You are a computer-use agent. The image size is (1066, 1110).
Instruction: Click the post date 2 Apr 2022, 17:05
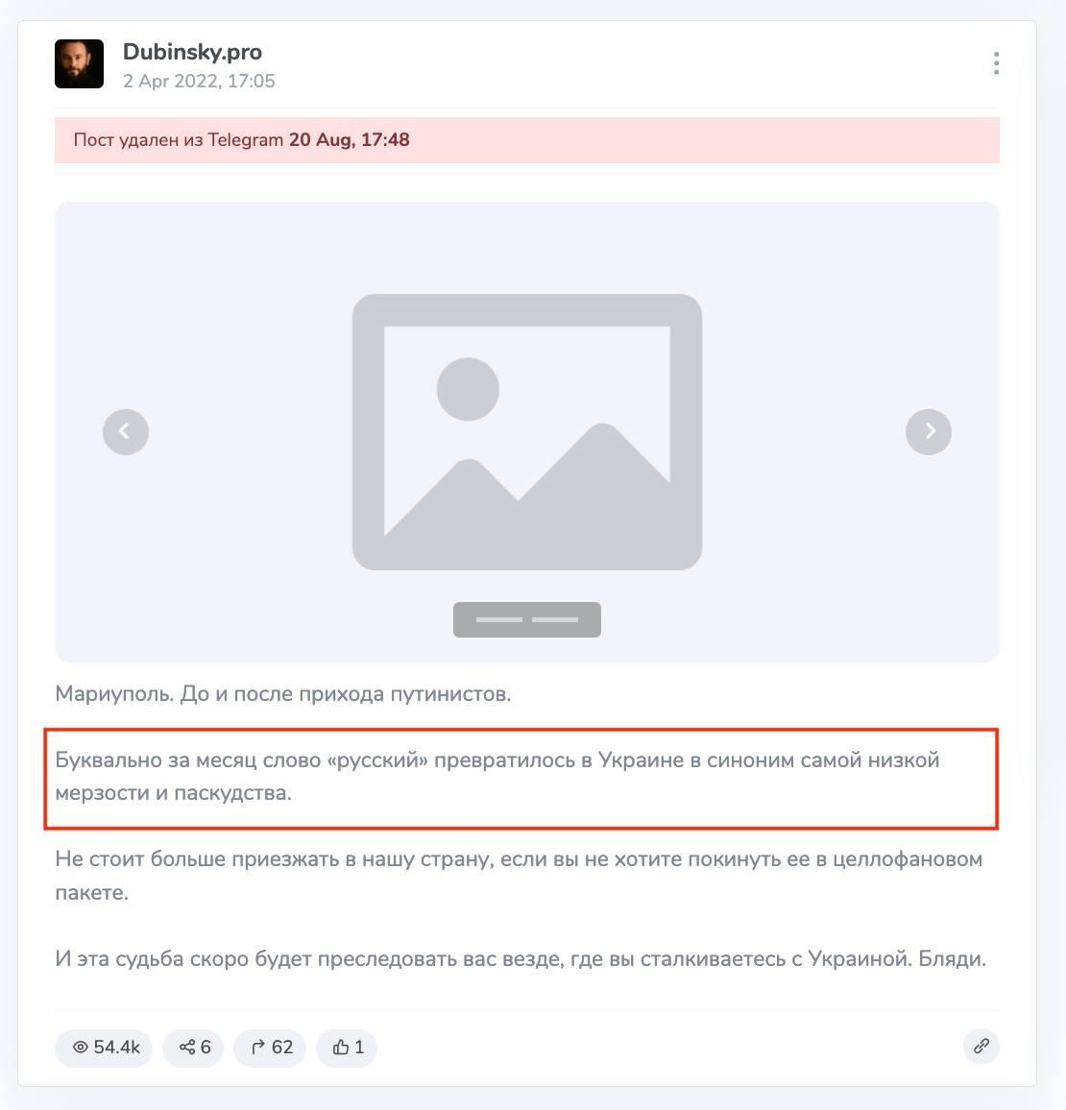pyautogui.click(x=199, y=81)
